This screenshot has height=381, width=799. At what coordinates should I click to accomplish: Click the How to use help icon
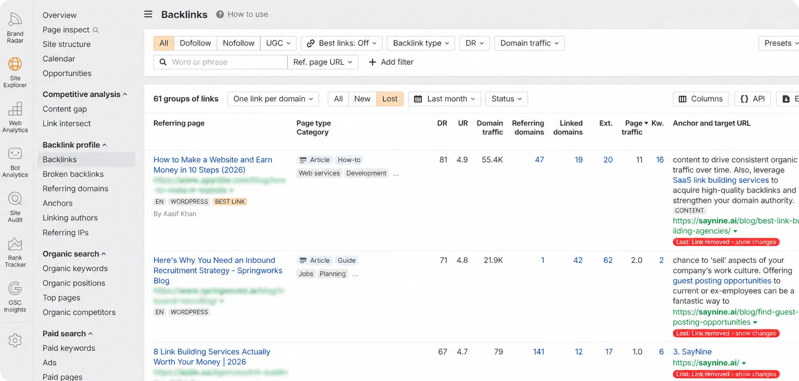pyautogui.click(x=220, y=15)
